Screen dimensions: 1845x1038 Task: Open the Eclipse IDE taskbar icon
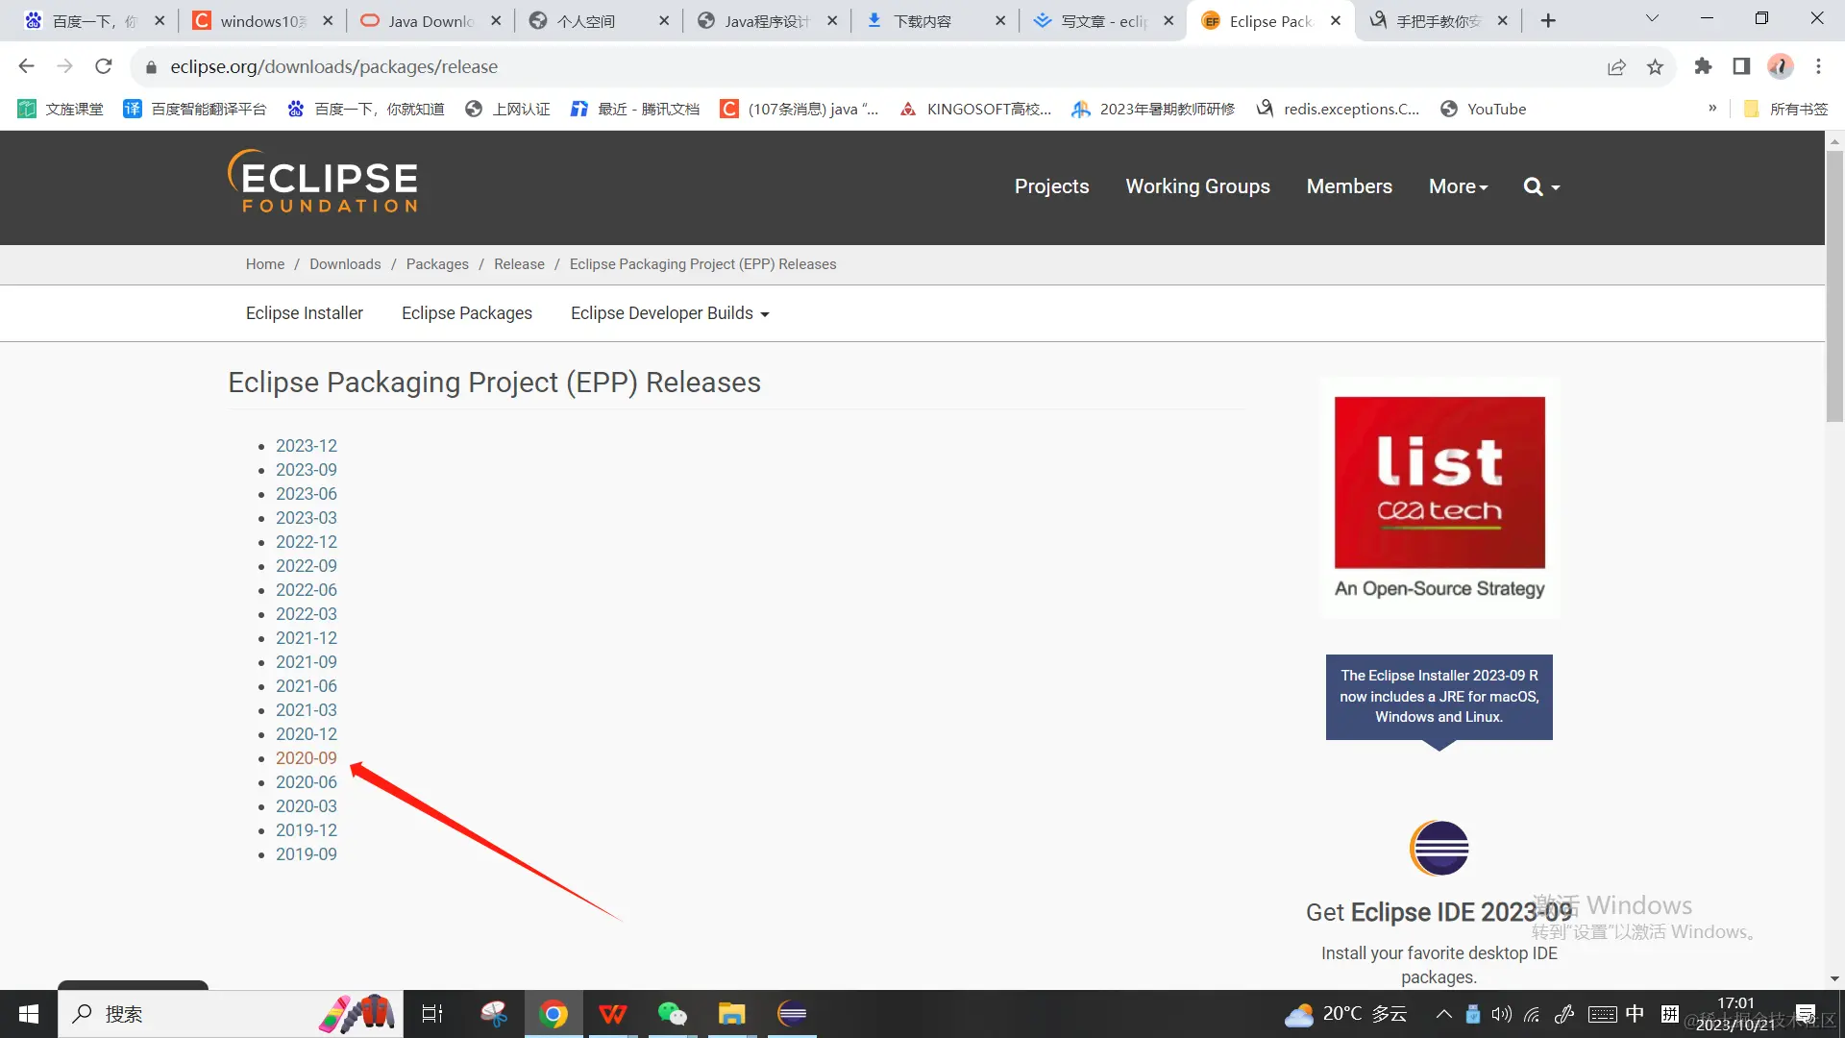[792, 1014]
